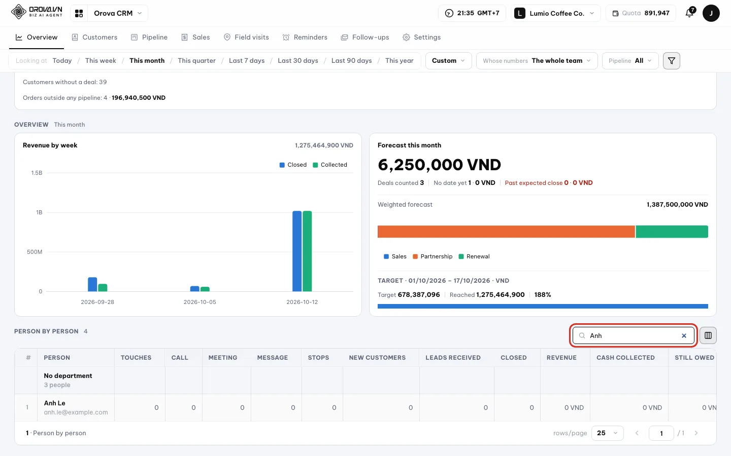
Task: Open the Custom date range dropdown
Action: point(448,61)
